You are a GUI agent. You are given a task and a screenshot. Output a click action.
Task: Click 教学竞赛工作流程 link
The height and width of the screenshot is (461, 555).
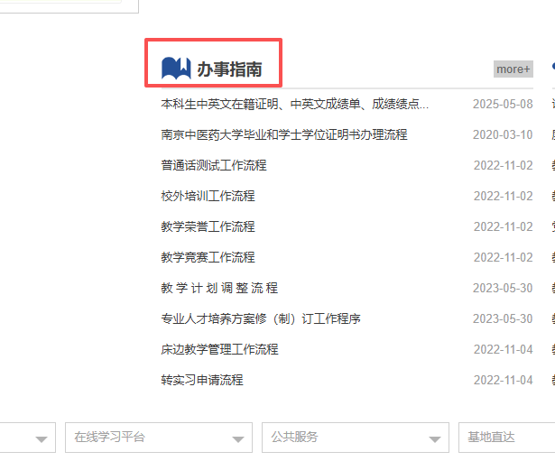tap(208, 257)
